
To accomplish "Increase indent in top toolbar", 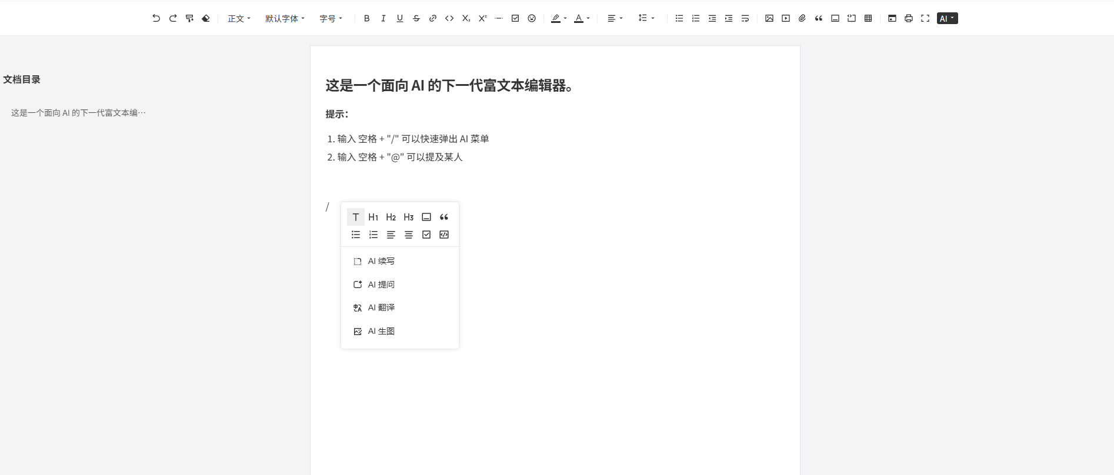I will (729, 18).
